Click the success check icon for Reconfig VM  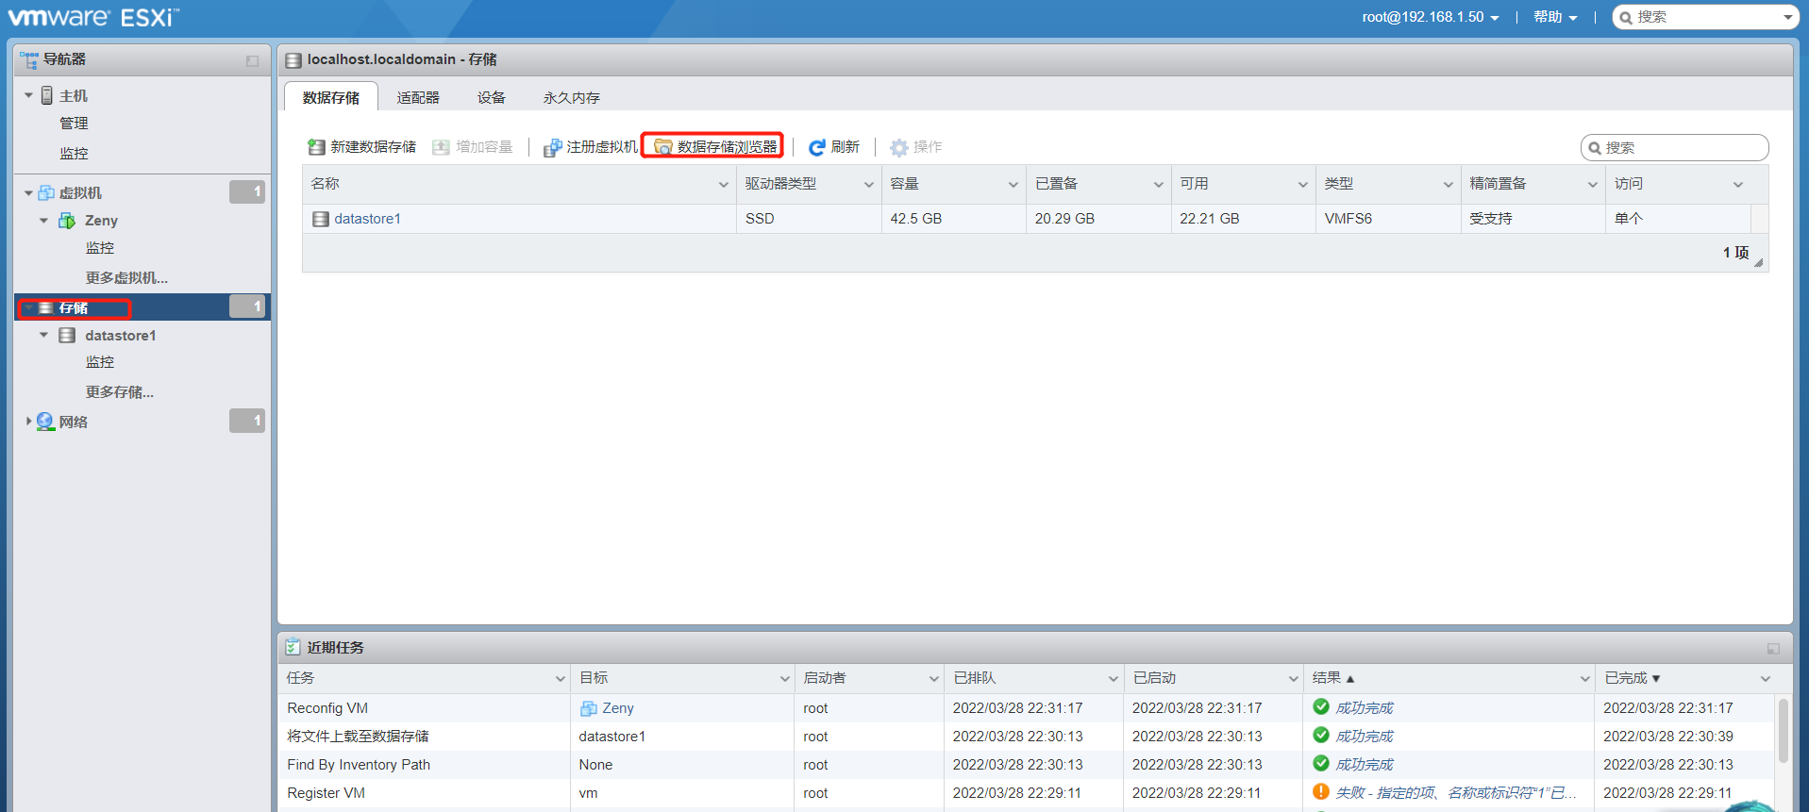[x=1321, y=707]
